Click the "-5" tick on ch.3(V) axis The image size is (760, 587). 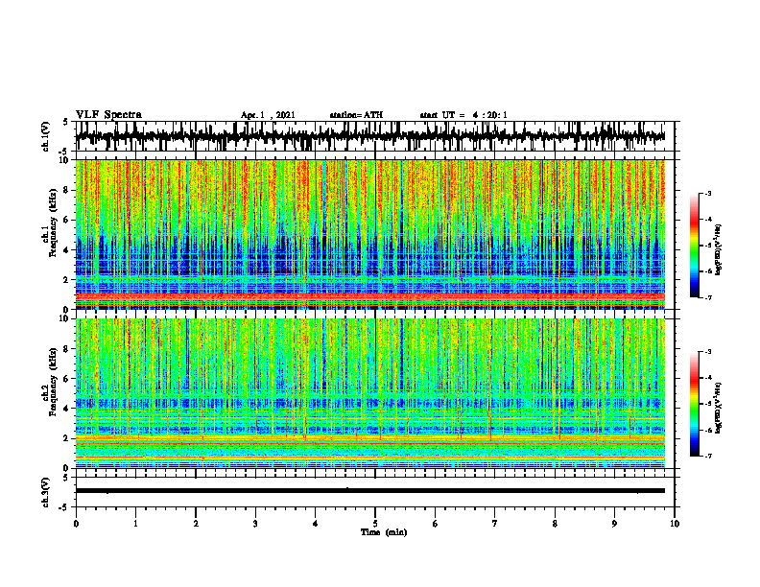pyautogui.click(x=64, y=507)
